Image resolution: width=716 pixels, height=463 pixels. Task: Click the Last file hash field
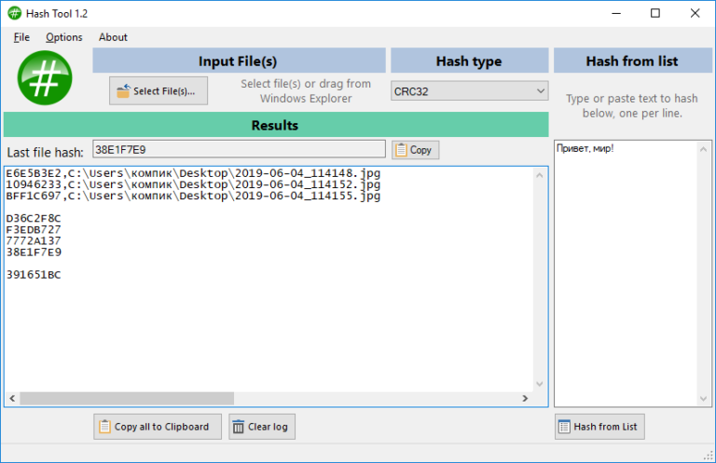[238, 150]
